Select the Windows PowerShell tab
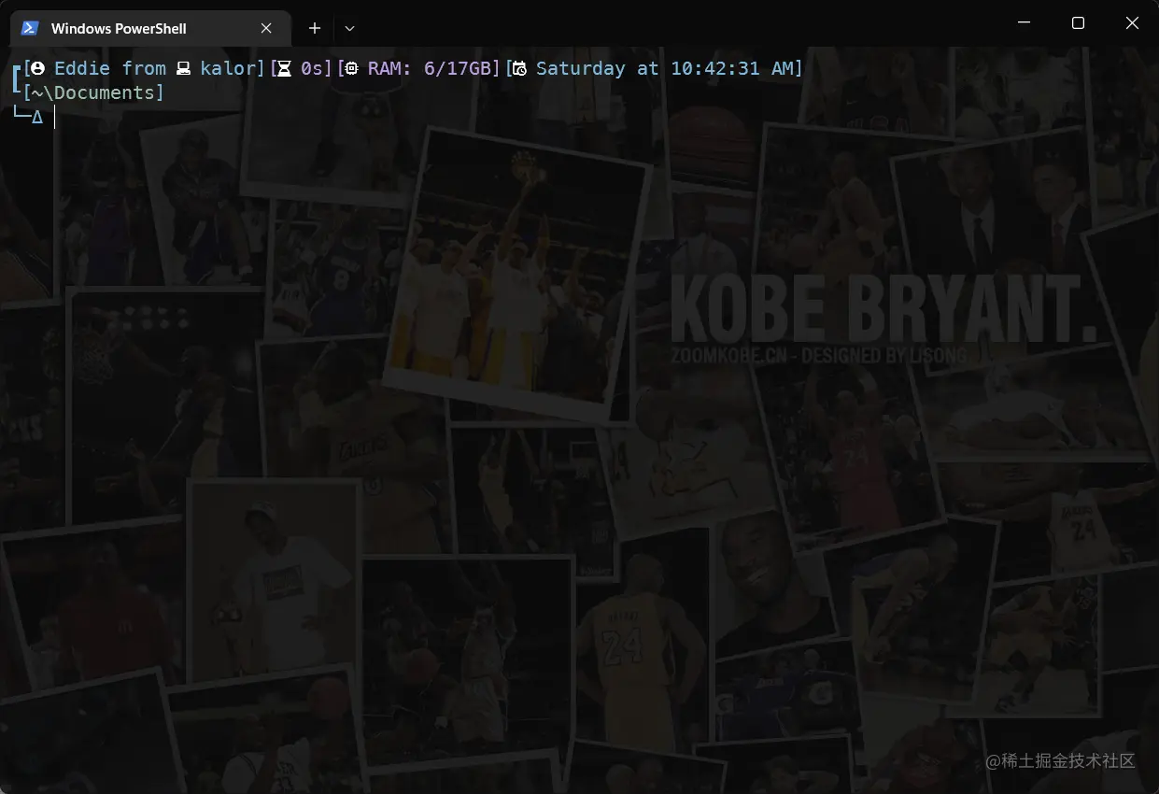 point(149,28)
